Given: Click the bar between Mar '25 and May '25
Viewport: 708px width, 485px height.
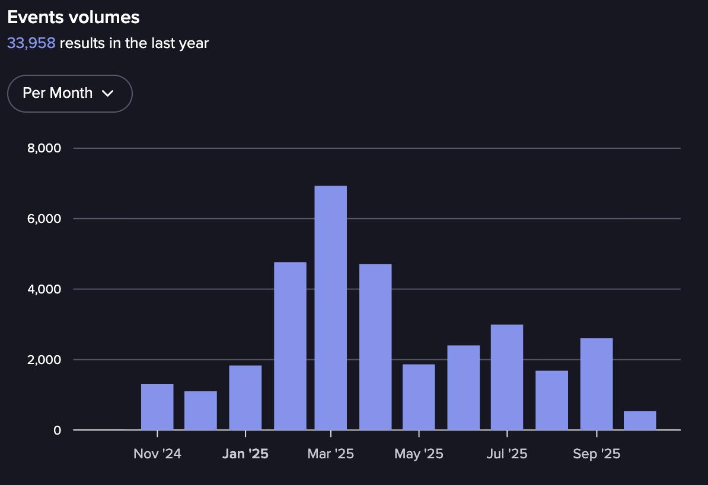Looking at the screenshot, I should [375, 347].
